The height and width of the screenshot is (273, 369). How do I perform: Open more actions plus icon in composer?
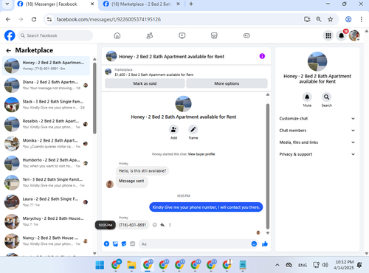click(106, 243)
